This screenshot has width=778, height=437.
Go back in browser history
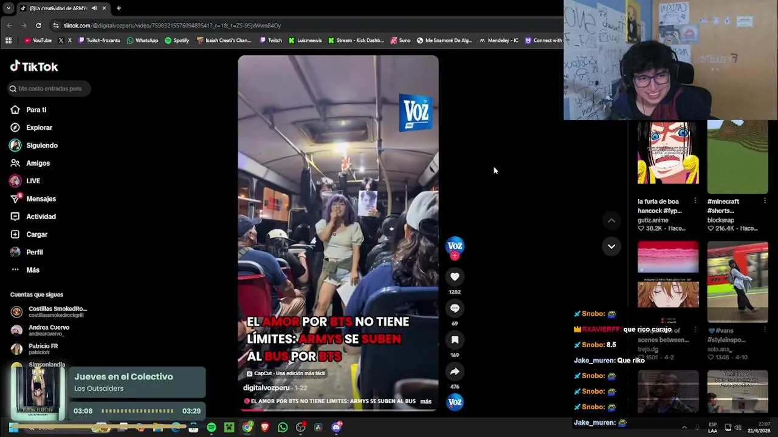[10, 25]
